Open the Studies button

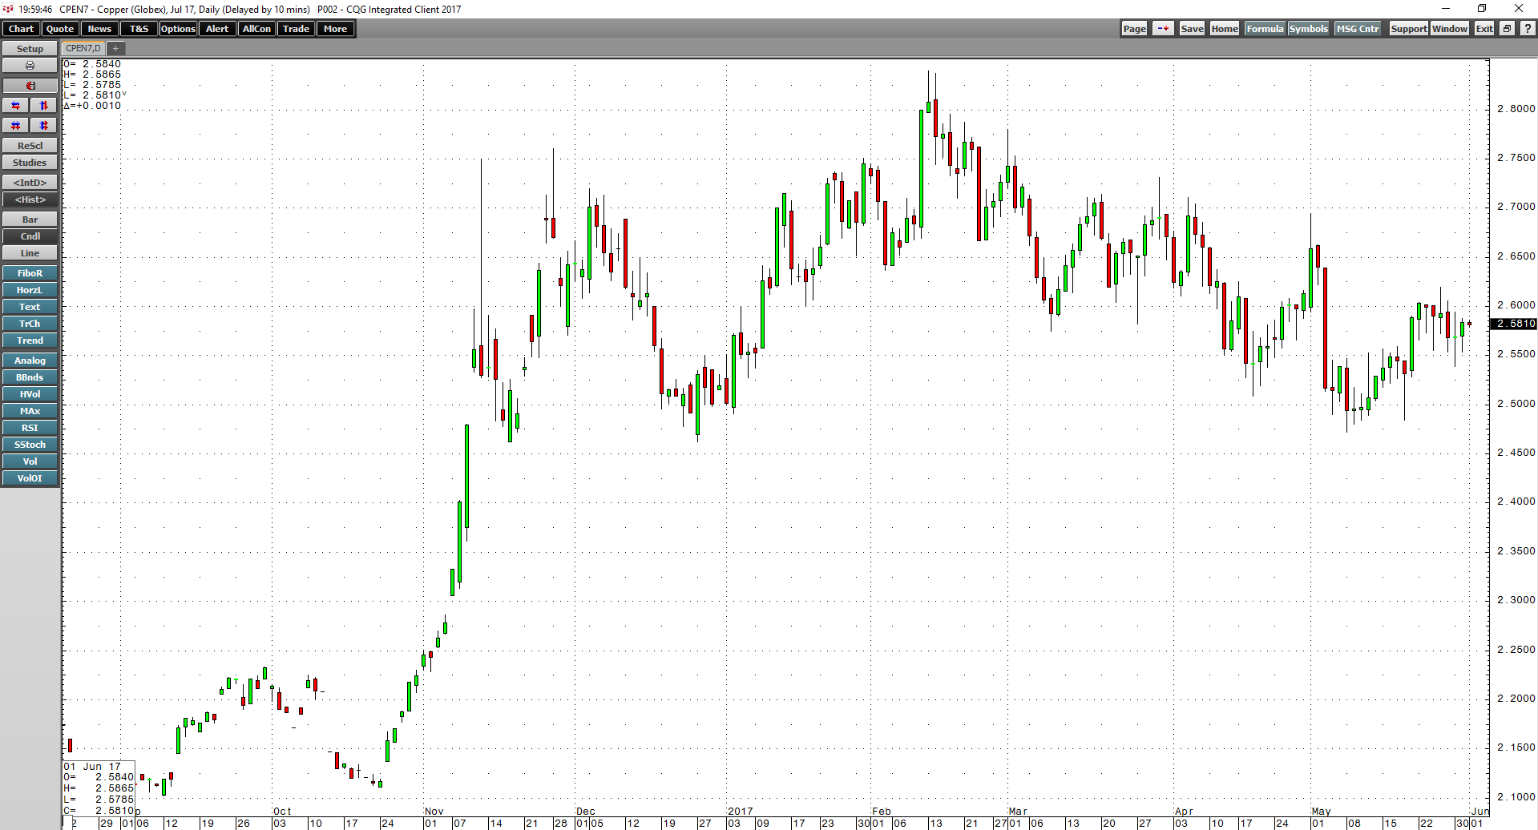pyautogui.click(x=30, y=163)
